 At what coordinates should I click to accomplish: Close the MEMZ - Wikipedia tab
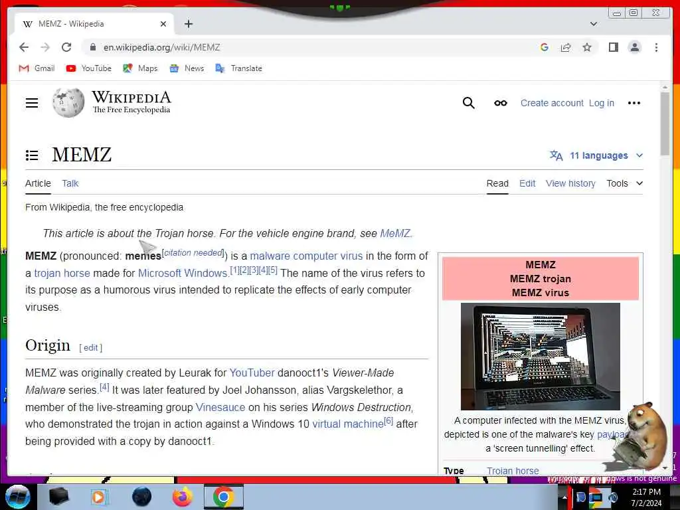coord(163,24)
